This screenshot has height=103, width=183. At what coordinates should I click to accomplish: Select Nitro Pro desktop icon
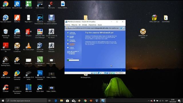coord(17,19)
